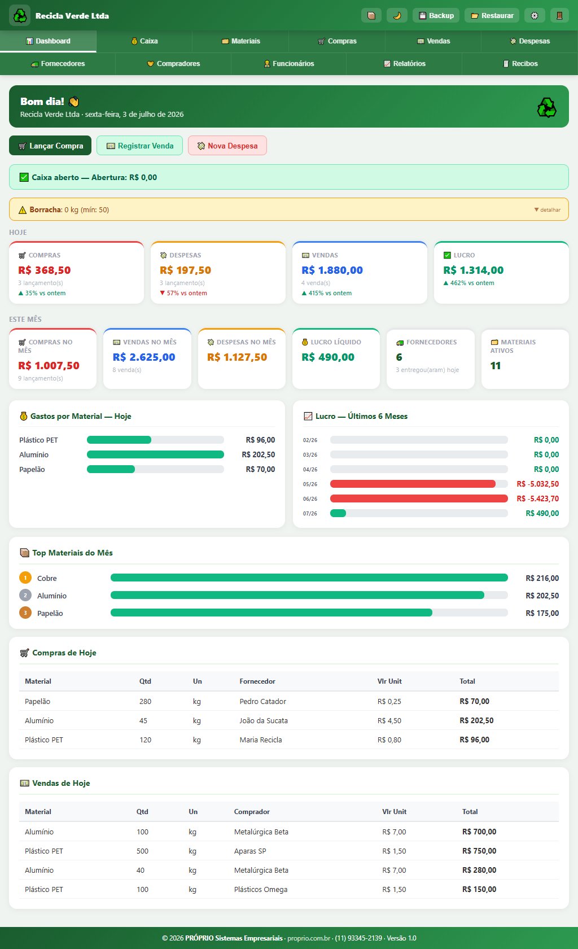Screen dimensions: 578x949
Task: Click the VENDAS R$ 1.880,00 card
Action: (x=360, y=273)
